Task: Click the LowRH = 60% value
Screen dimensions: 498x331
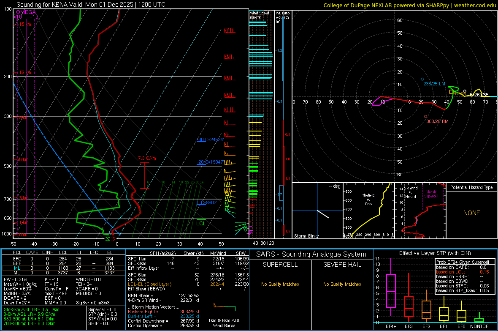Action: pos(17,289)
